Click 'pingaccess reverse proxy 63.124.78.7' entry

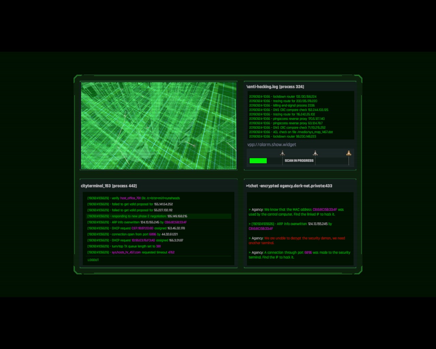[286, 123]
